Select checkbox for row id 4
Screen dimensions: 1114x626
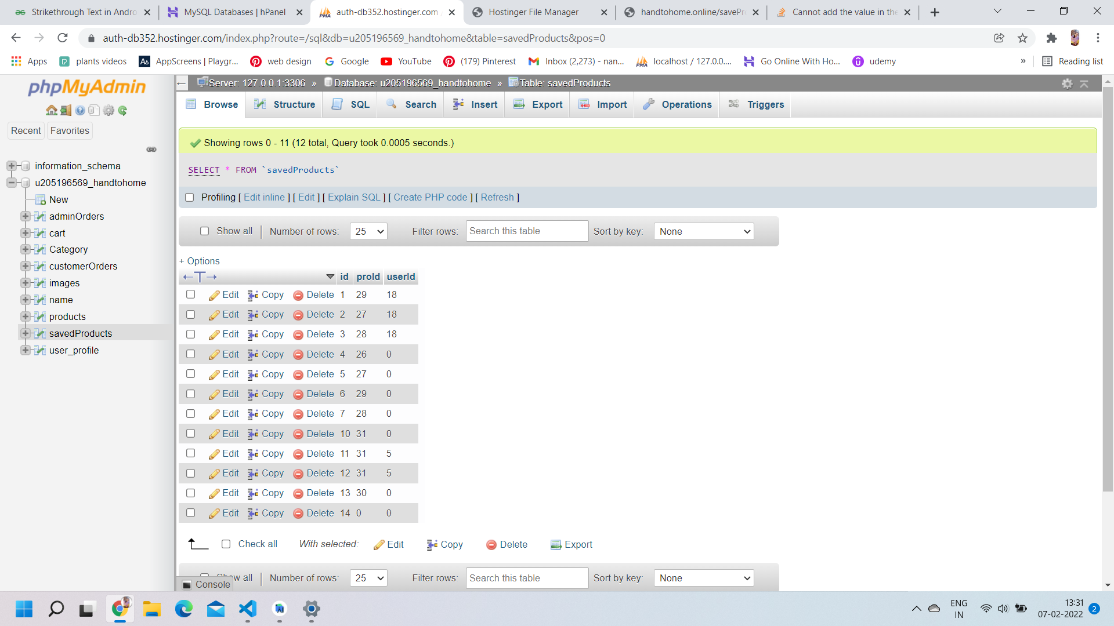click(190, 354)
